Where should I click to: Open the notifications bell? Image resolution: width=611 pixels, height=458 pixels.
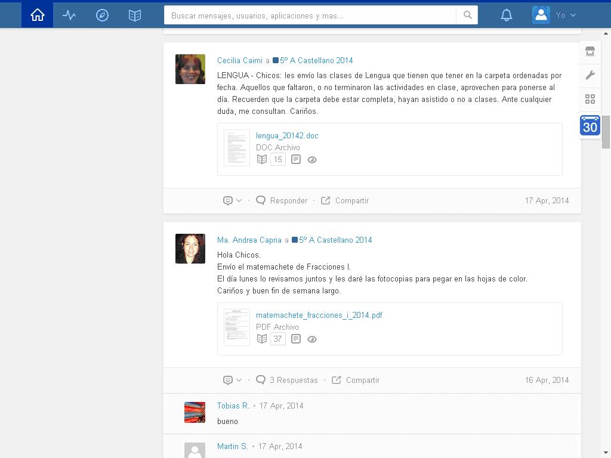[x=506, y=15]
